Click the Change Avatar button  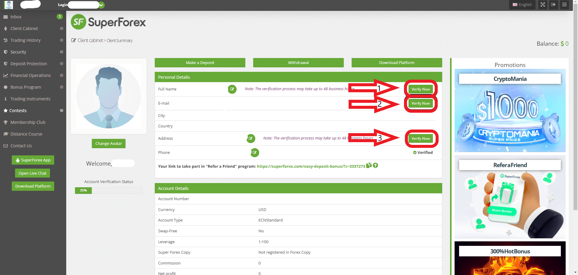tap(109, 143)
